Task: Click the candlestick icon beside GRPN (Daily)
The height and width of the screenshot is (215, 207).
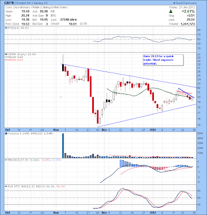Action: click(6, 54)
